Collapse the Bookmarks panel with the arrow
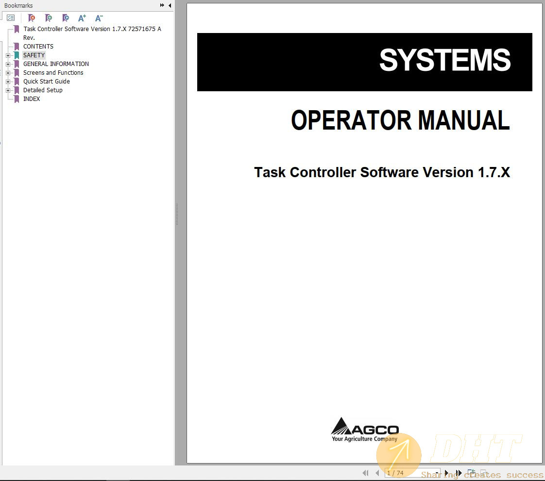 161,5
